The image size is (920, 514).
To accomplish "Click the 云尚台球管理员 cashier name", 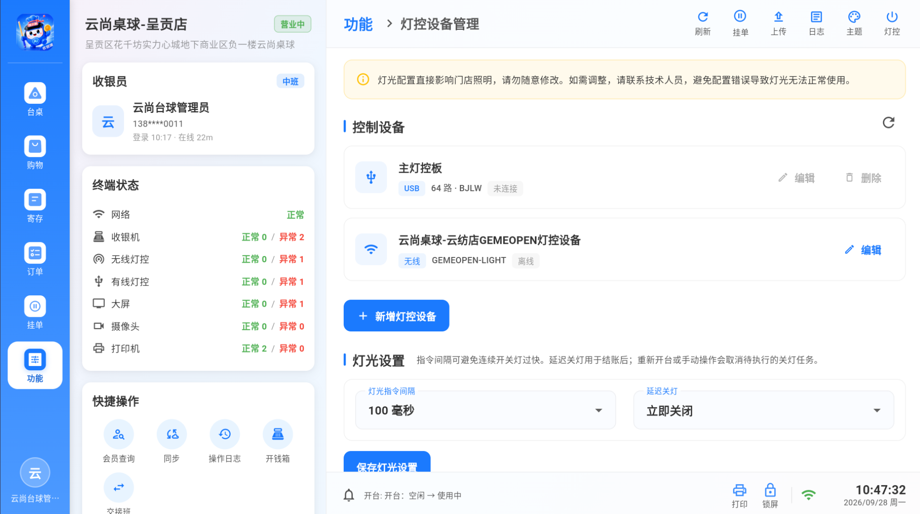I will [x=171, y=108].
